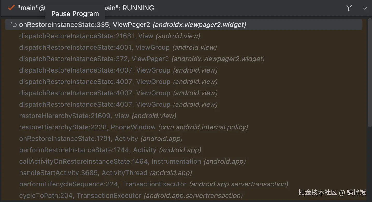This screenshot has width=372, height=202.
Task: Click the return arrow icon on the top frame
Action: [x=13, y=24]
